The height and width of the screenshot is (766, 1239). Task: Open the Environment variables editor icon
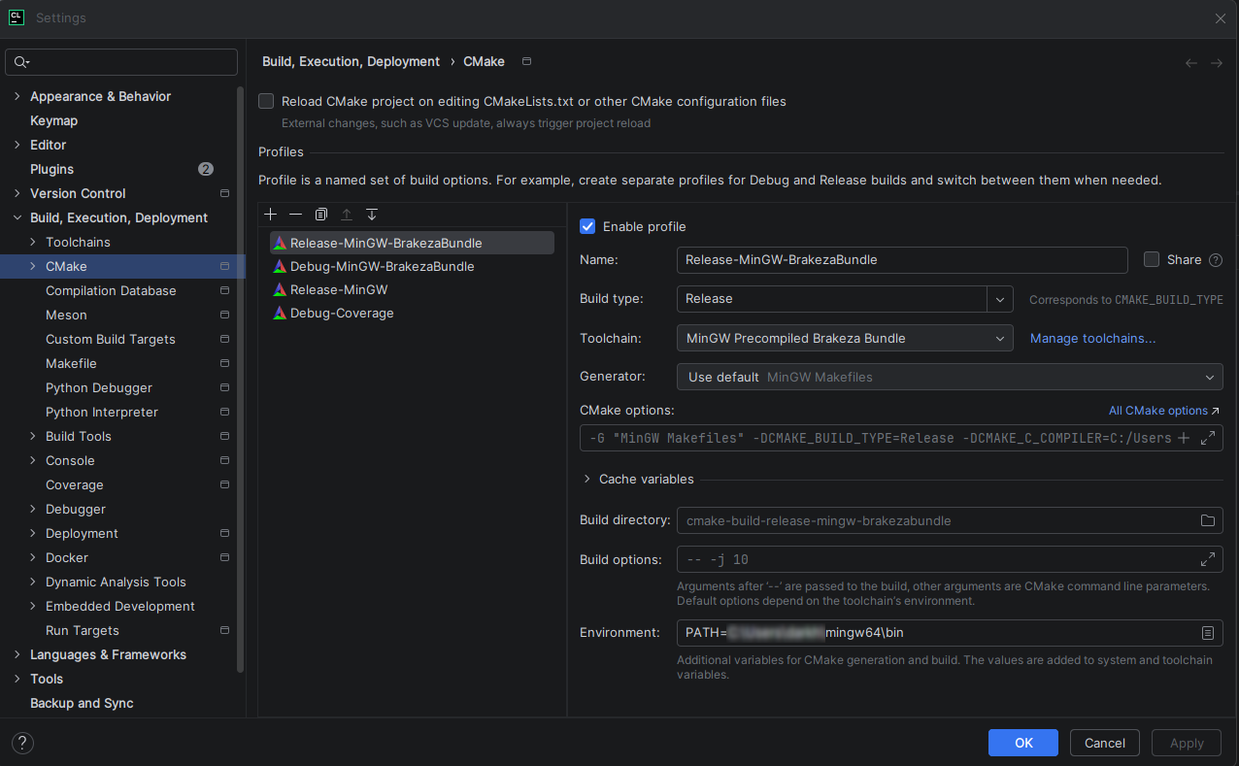click(x=1207, y=632)
